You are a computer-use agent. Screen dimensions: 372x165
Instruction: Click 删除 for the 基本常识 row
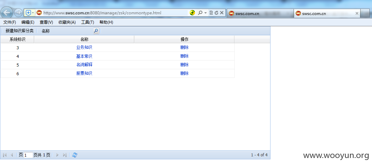pos(184,56)
